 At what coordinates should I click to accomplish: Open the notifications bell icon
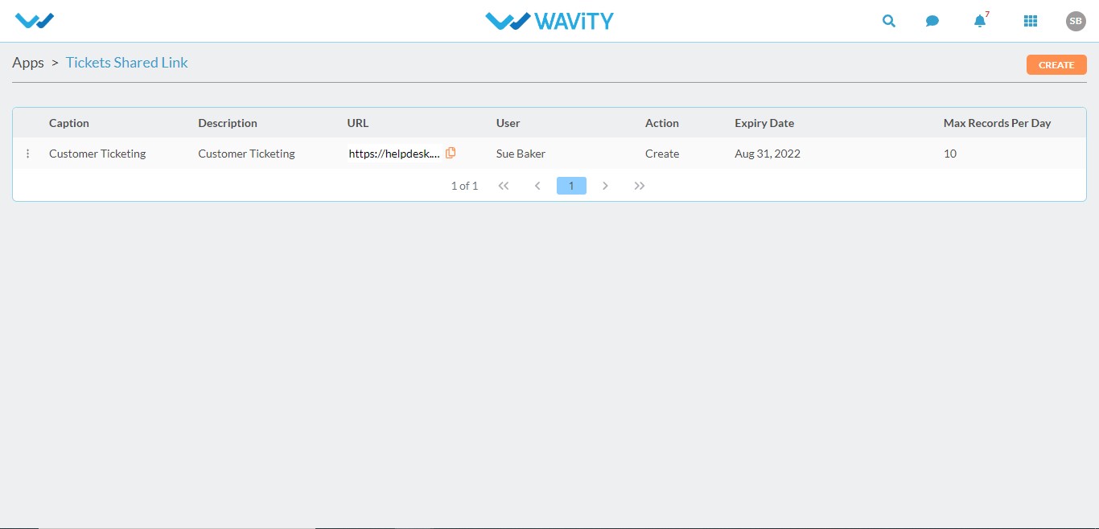980,21
